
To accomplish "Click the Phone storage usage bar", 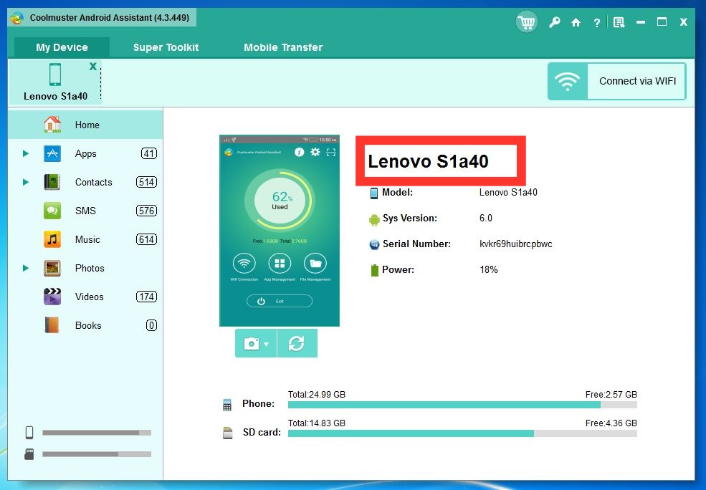I will [x=462, y=405].
